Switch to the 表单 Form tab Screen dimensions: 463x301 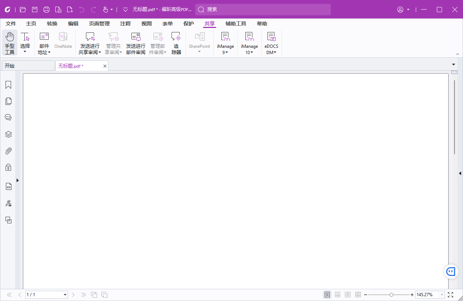tap(167, 24)
